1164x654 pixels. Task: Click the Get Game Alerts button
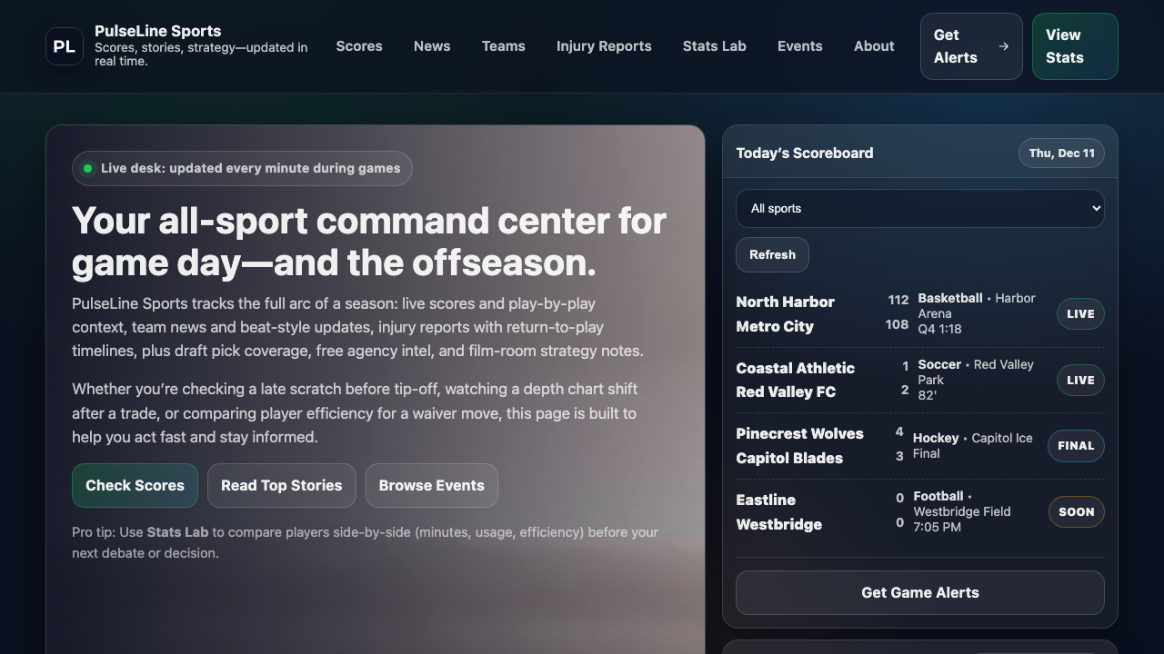click(x=919, y=592)
